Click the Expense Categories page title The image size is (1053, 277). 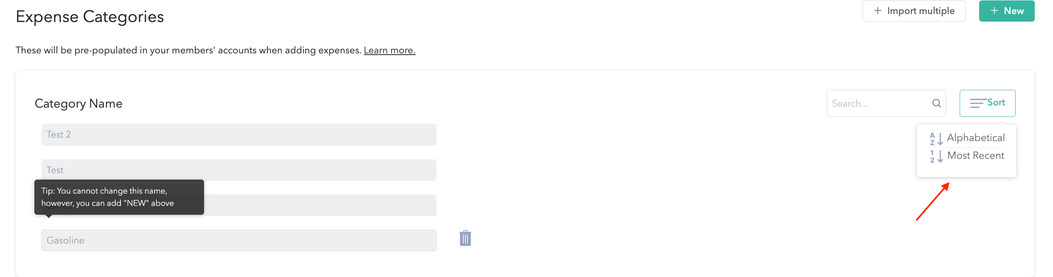click(90, 17)
